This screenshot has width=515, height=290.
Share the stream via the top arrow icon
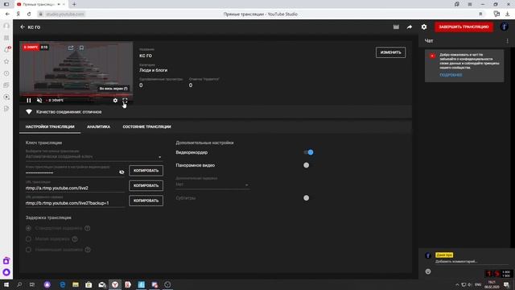click(410, 27)
